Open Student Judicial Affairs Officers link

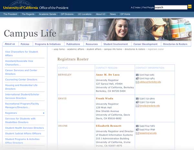[23, 134]
